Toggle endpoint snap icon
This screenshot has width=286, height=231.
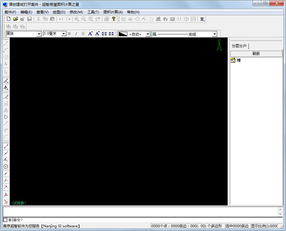tap(6, 147)
